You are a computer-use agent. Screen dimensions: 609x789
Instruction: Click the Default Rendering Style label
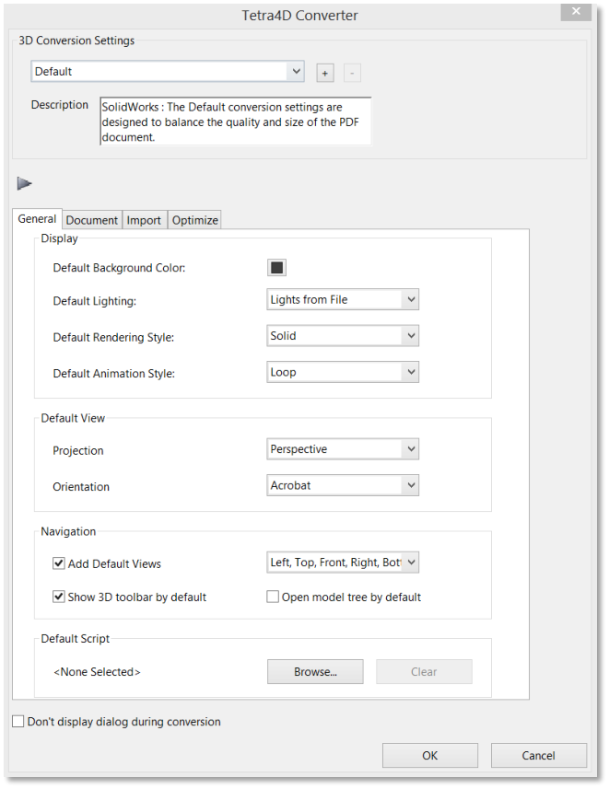pos(113,337)
